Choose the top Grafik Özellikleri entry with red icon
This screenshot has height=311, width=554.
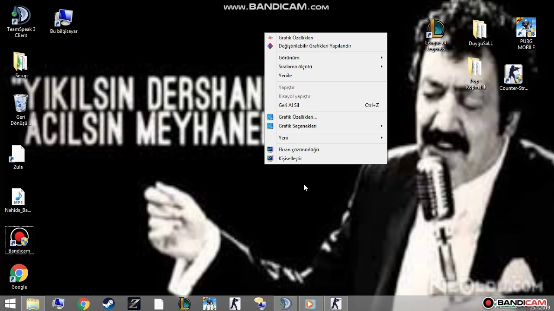click(325, 38)
